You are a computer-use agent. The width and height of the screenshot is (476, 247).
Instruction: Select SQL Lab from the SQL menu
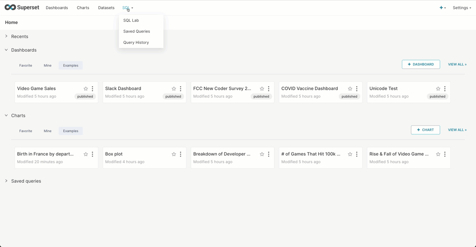[131, 20]
